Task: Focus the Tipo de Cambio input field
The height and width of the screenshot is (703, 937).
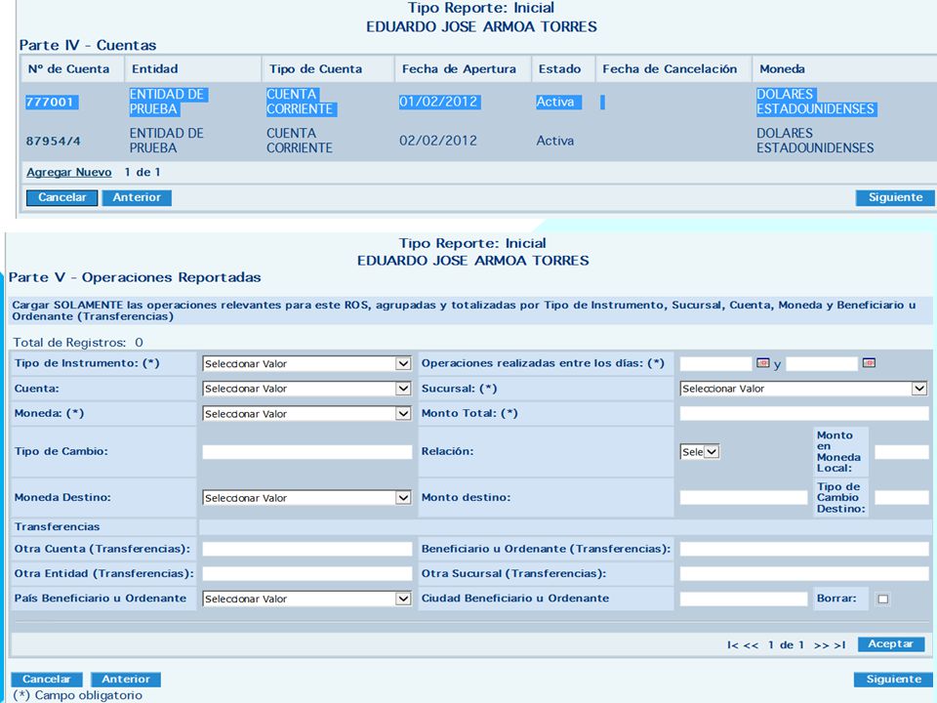Action: click(307, 452)
